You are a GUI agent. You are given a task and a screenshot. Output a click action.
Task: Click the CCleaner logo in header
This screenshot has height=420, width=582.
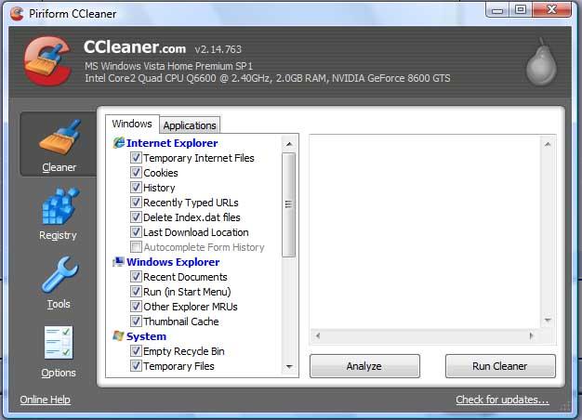pyautogui.click(x=47, y=61)
